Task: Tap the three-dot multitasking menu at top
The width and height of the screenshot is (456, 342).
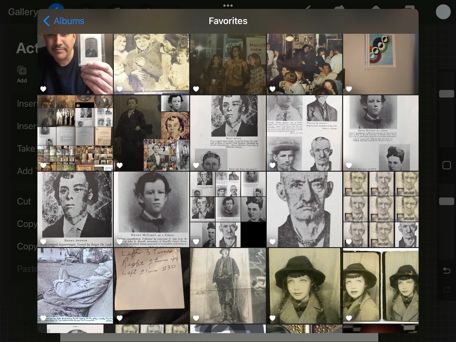Action: pyautogui.click(x=228, y=5)
